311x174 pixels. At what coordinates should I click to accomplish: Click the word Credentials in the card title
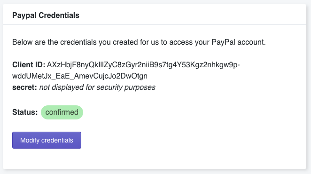(x=59, y=16)
